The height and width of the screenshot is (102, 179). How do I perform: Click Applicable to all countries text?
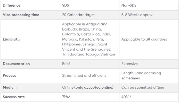pos(144,39)
